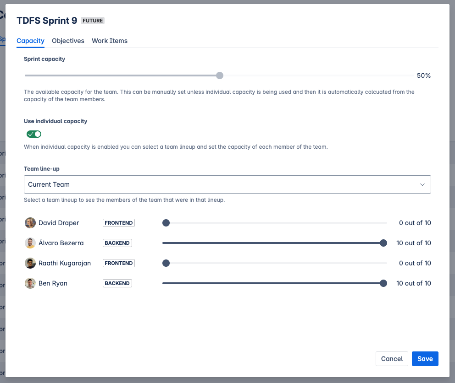
Task: Click David Draper's FRONTEND role badge
Action: pos(119,223)
